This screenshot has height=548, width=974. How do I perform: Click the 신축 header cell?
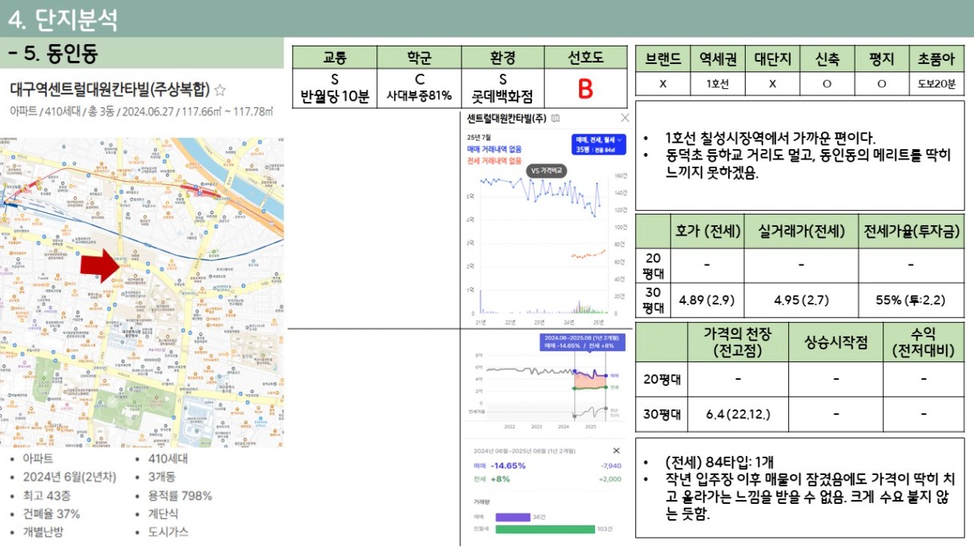(x=827, y=58)
